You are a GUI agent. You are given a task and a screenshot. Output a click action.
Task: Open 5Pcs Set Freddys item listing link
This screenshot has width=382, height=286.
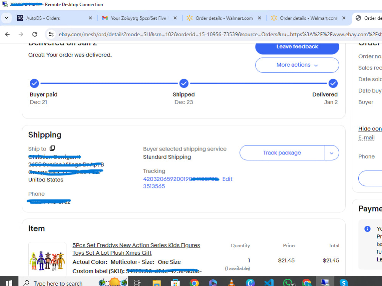pyautogui.click(x=136, y=249)
